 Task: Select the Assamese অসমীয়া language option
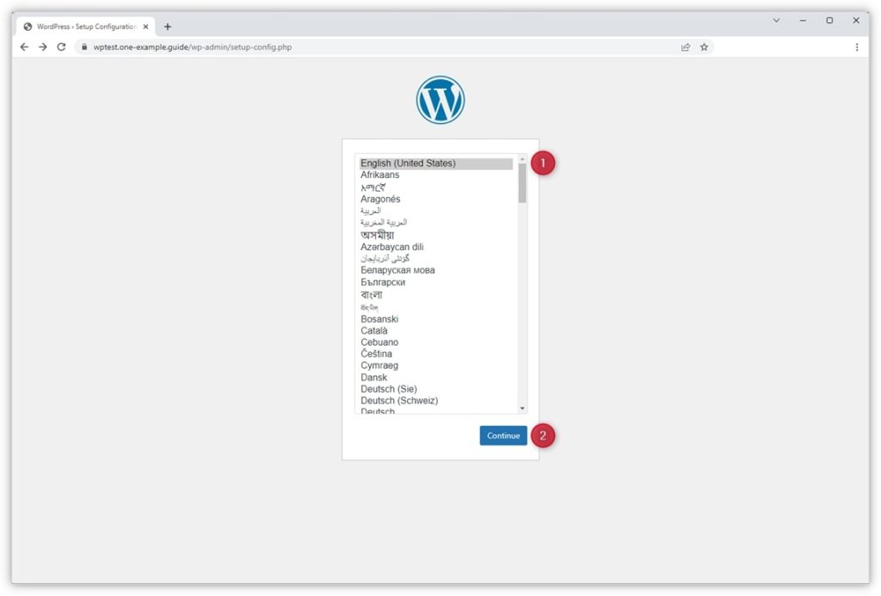pos(436,235)
